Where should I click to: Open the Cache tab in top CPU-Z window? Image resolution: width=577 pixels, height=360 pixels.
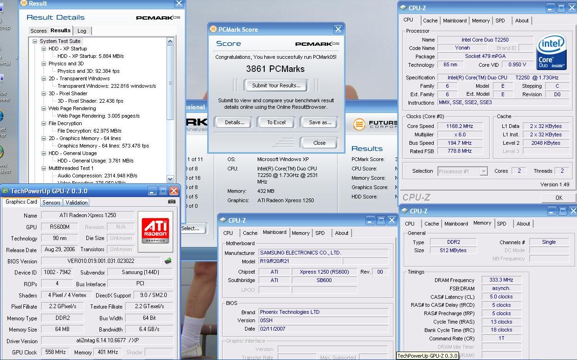430,21
